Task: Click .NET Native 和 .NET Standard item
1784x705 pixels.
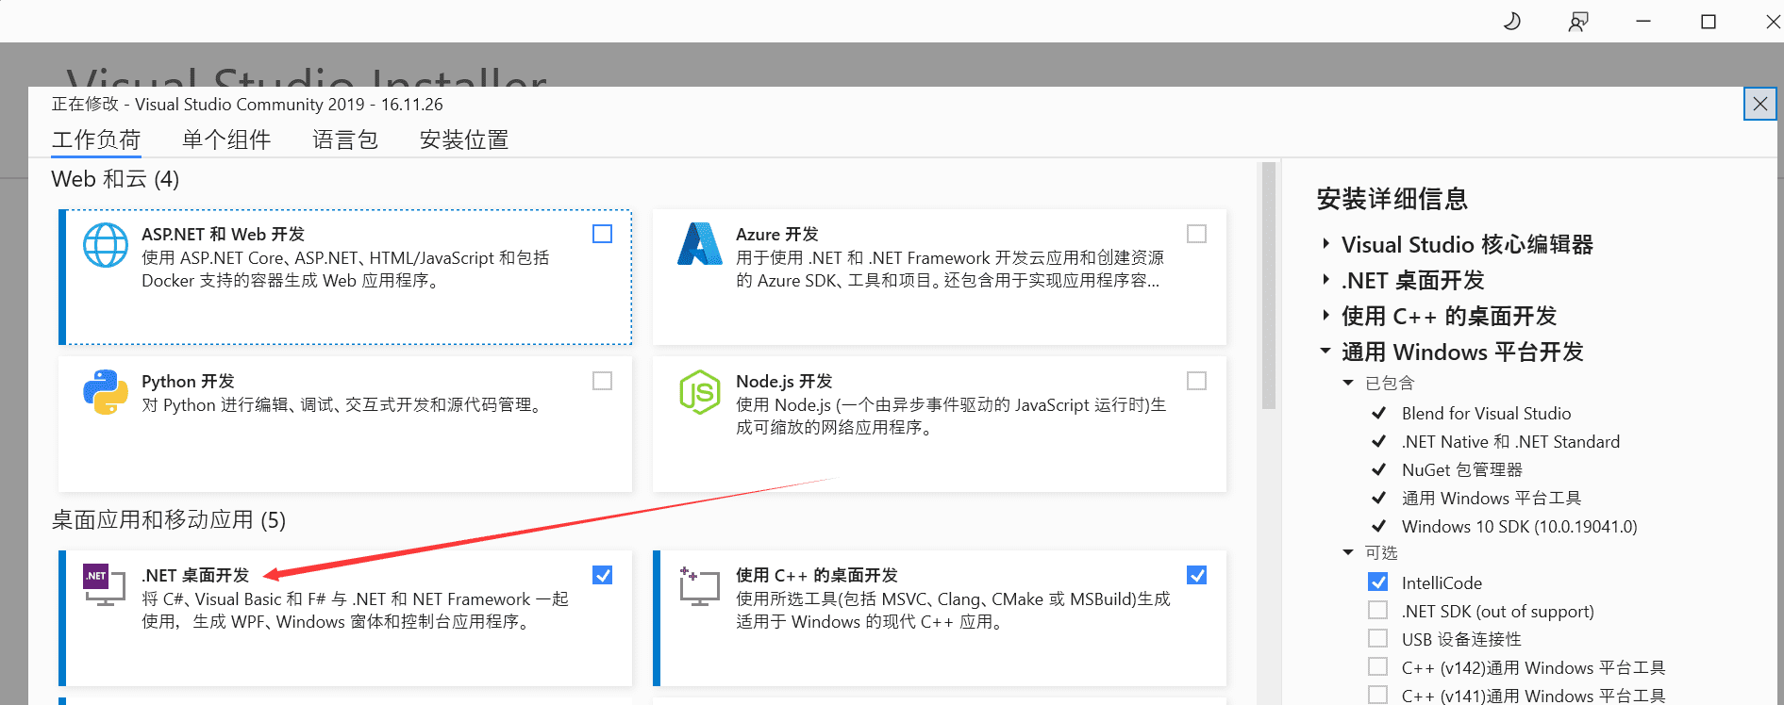Action: (1510, 441)
